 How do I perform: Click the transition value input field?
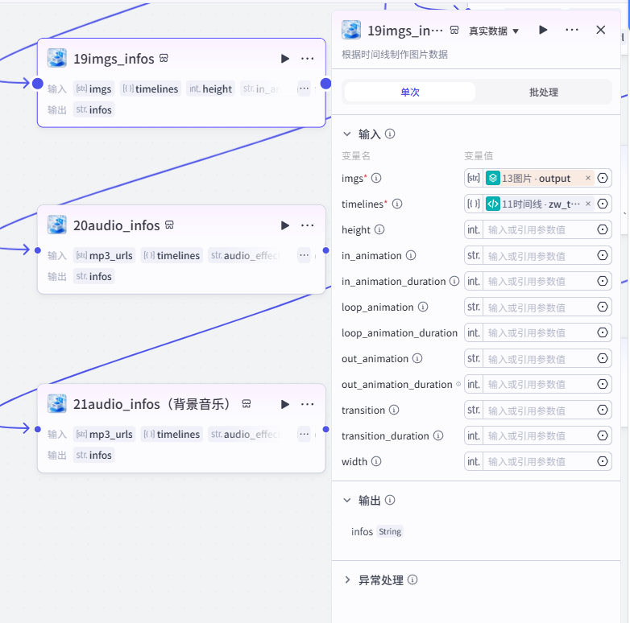[x=539, y=410]
